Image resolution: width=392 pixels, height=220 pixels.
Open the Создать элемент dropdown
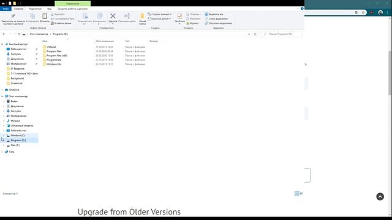pos(159,14)
